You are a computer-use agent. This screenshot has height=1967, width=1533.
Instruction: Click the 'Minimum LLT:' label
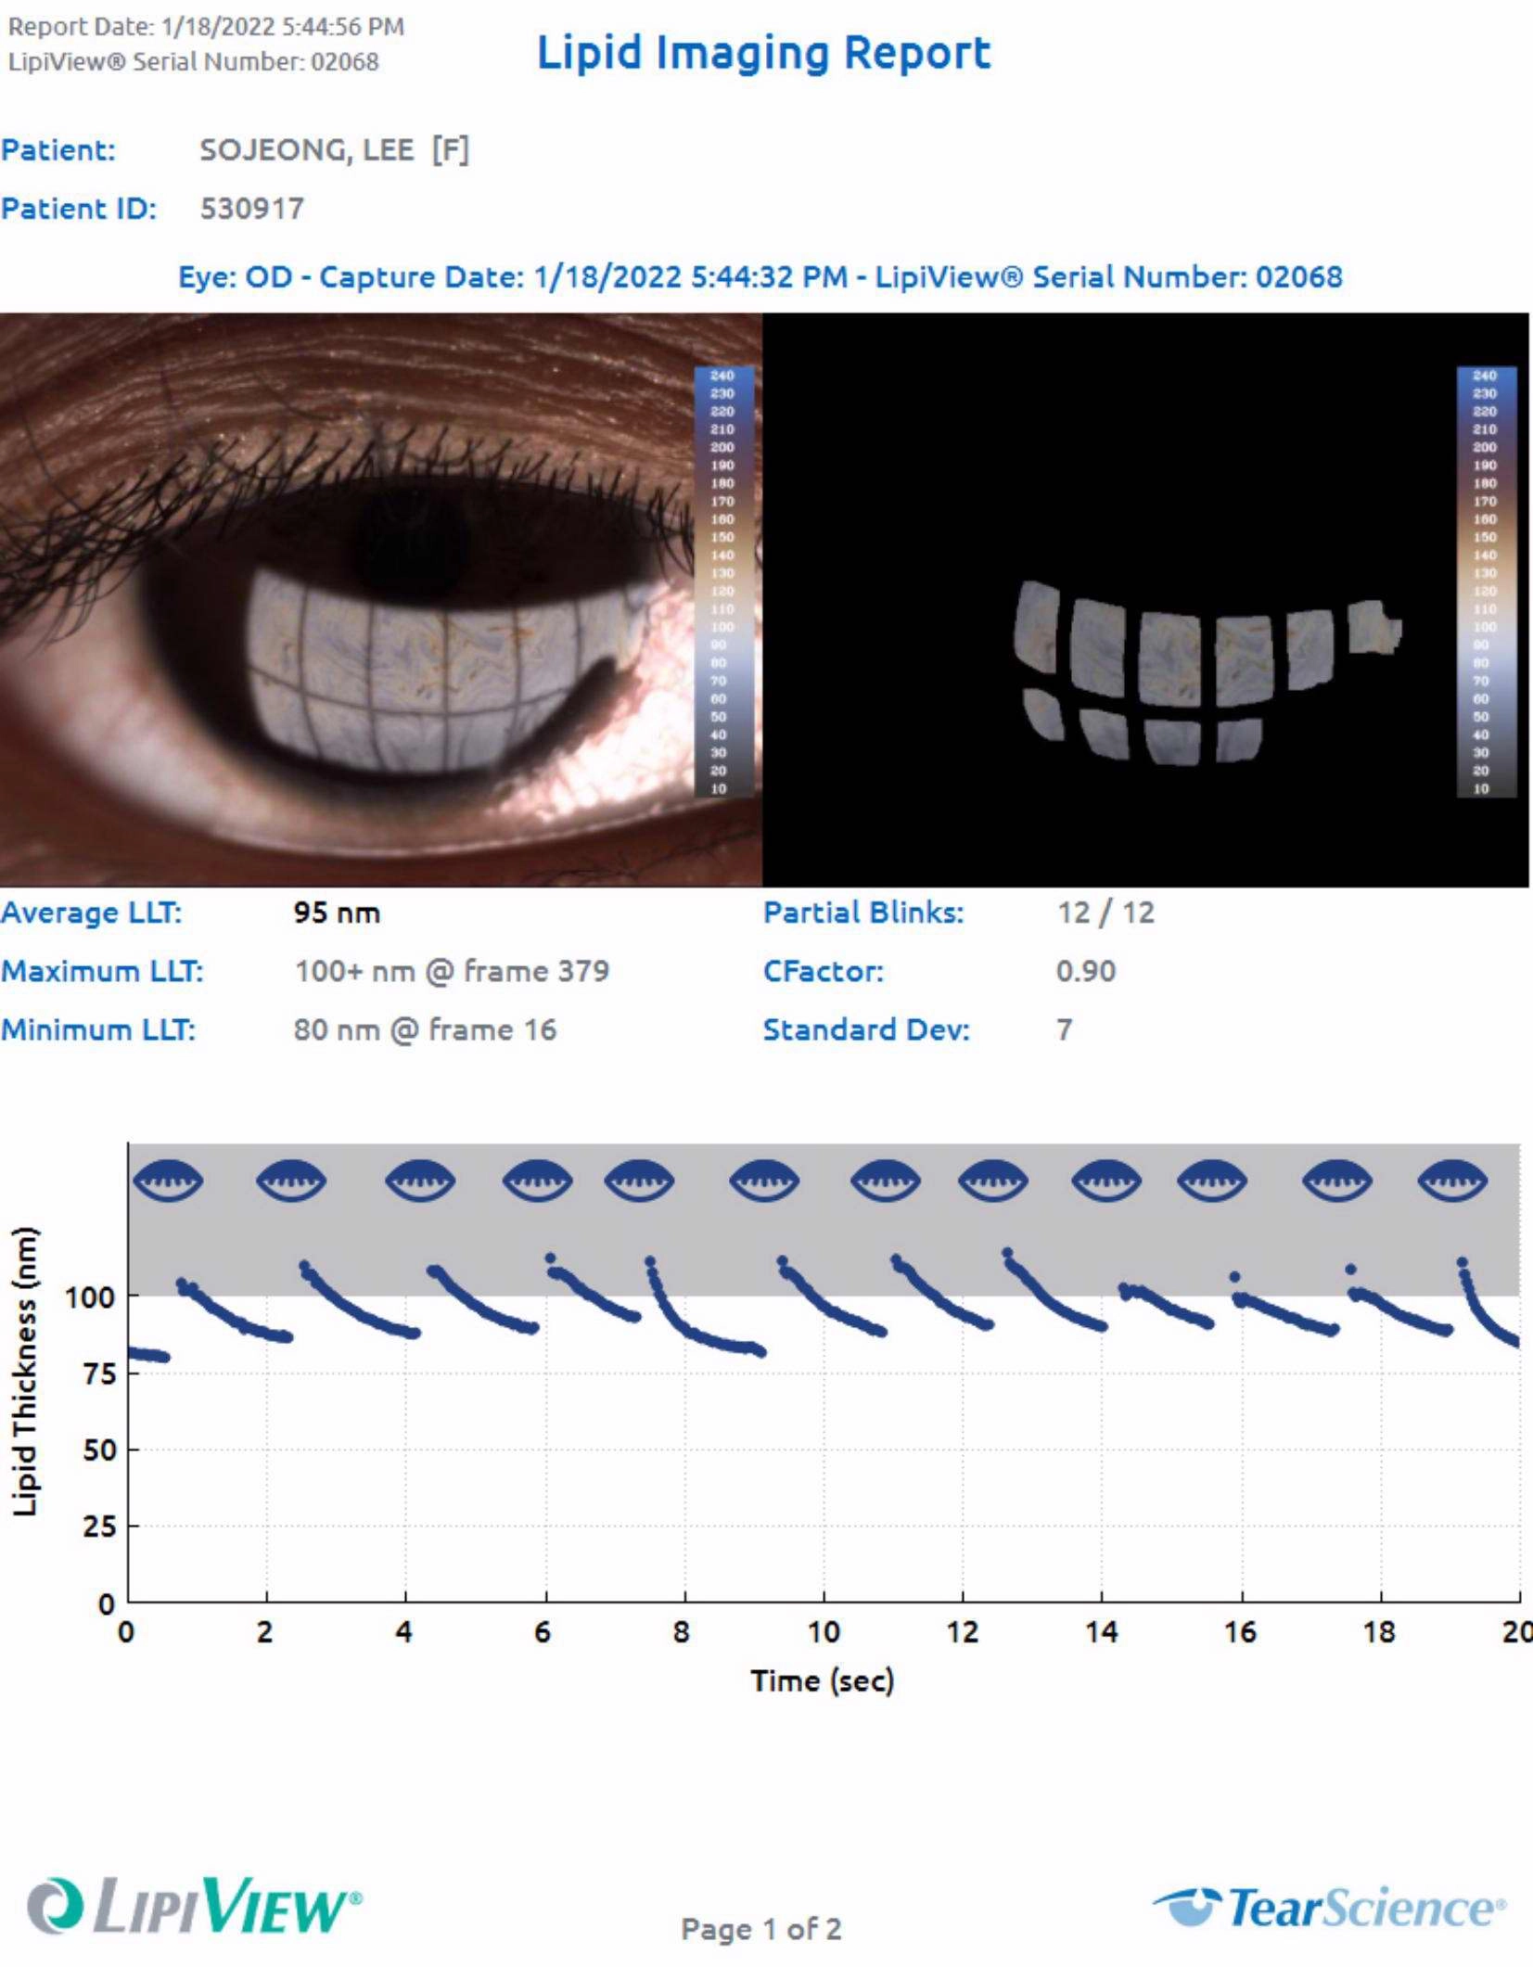pyautogui.click(x=98, y=1029)
